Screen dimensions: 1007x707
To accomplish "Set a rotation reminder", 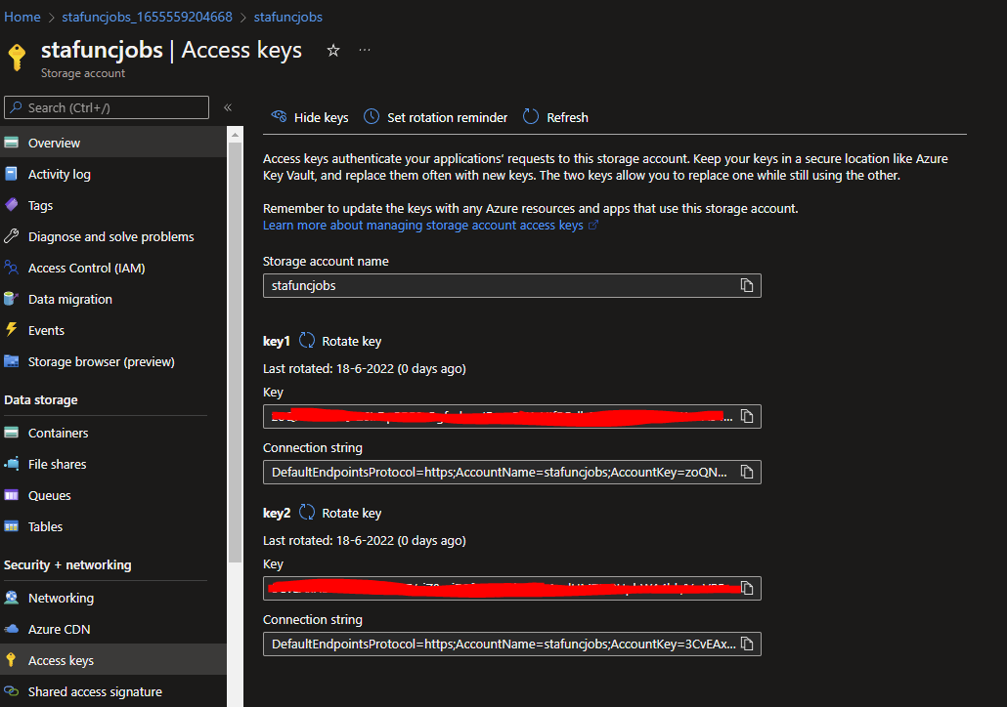I will point(436,117).
